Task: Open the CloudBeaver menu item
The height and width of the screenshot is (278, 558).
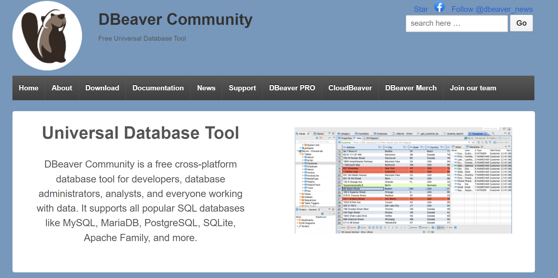Action: [x=350, y=88]
